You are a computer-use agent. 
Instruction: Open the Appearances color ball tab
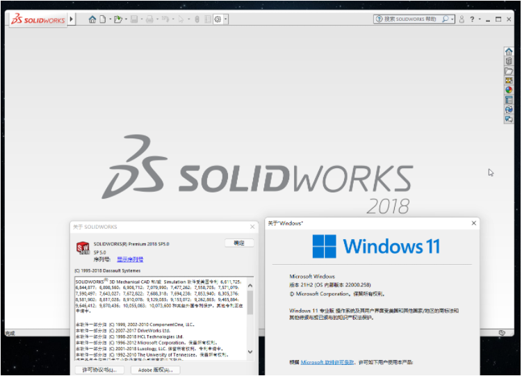[x=509, y=90]
